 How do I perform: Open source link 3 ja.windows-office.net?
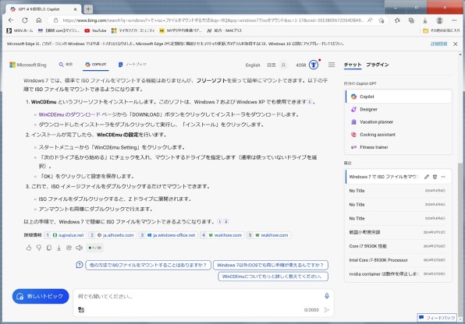tap(169, 235)
